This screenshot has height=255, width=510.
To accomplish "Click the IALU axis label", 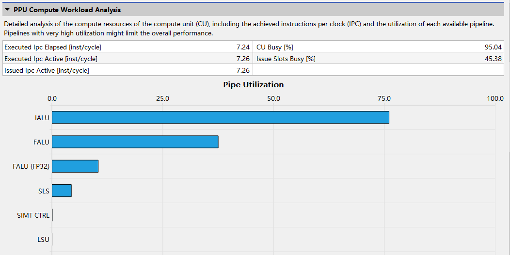I will (x=42, y=118).
